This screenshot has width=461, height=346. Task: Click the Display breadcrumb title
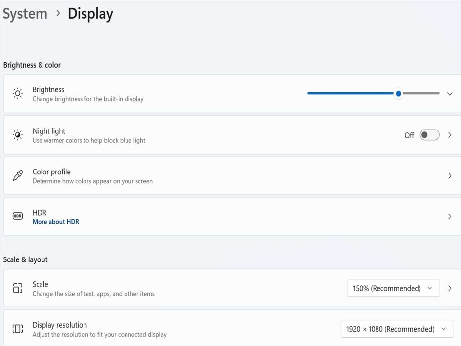coord(90,14)
